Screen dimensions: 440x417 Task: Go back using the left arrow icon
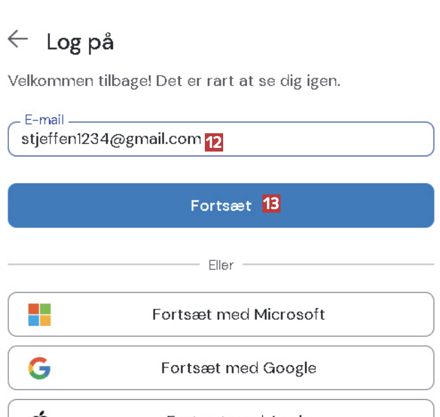click(x=18, y=39)
